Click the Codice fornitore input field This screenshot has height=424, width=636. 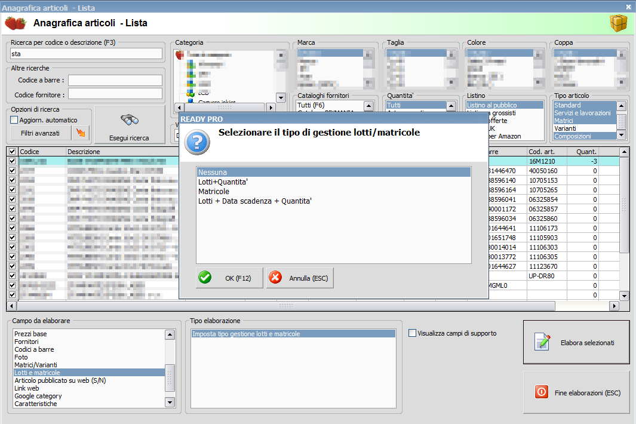click(115, 94)
